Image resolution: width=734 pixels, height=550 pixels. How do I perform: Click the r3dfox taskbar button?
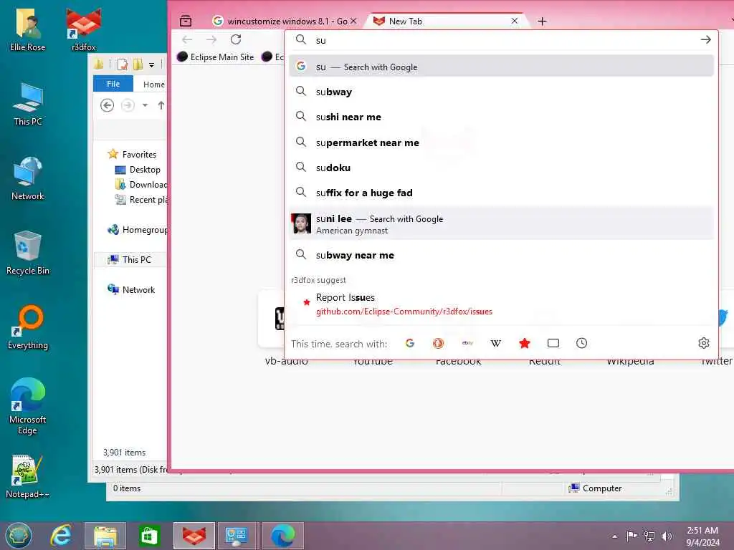[x=194, y=536]
